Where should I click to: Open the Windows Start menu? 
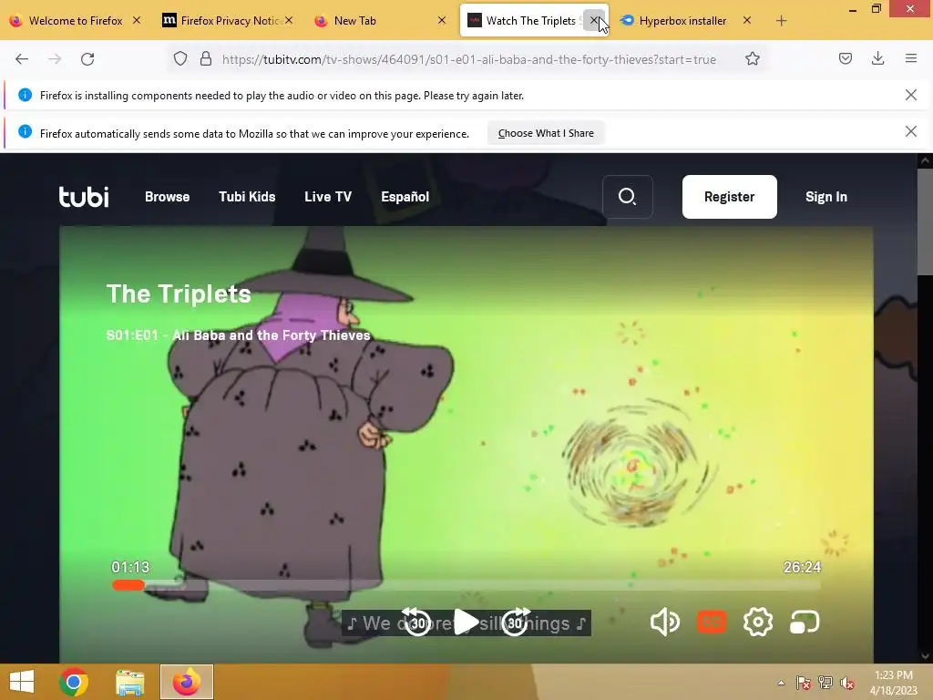pyautogui.click(x=22, y=682)
